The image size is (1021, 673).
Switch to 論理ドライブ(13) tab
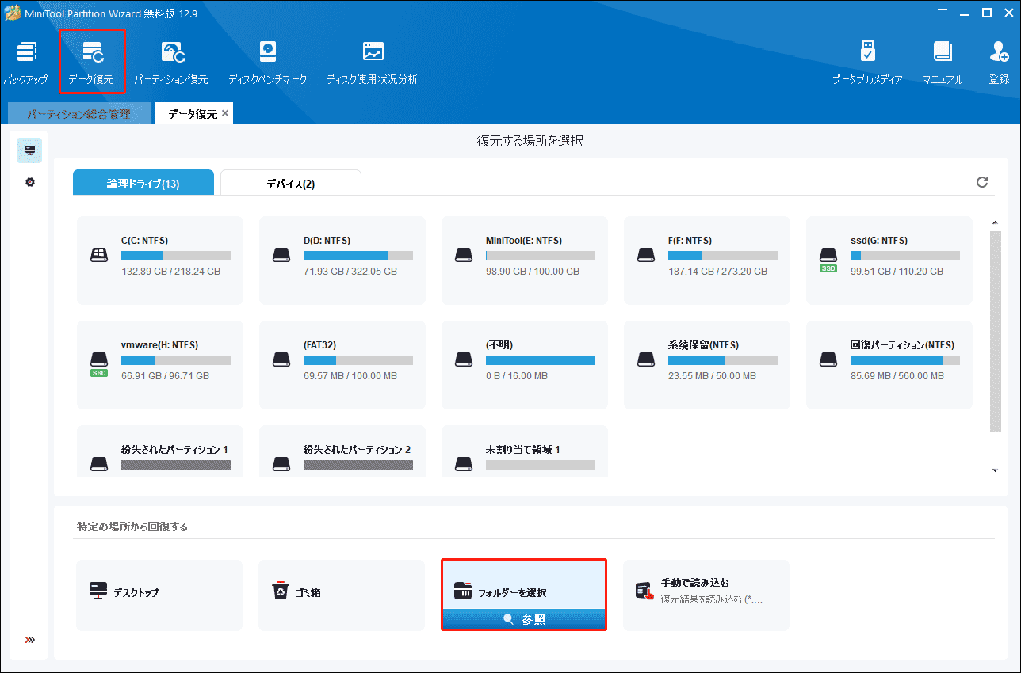tap(143, 183)
